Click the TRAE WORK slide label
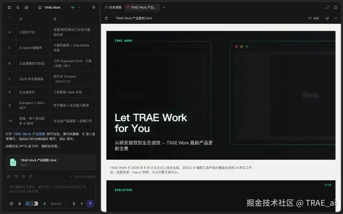Image resolution: width=343 pixels, height=214 pixels. [x=123, y=41]
